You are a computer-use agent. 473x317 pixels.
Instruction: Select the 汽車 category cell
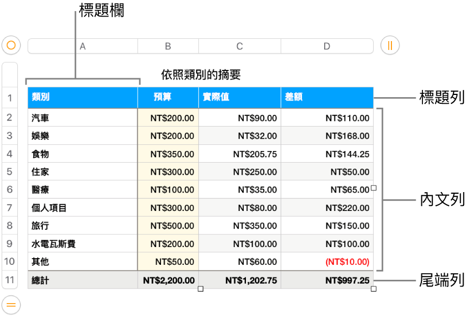(x=82, y=118)
